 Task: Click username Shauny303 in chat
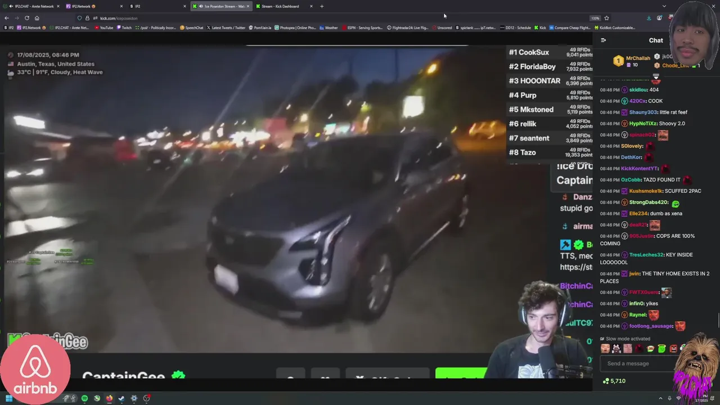click(644, 112)
